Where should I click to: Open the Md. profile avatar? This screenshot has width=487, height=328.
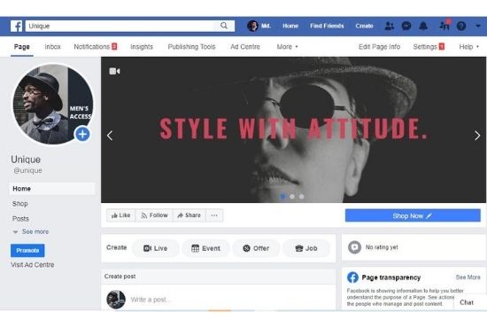point(252,26)
